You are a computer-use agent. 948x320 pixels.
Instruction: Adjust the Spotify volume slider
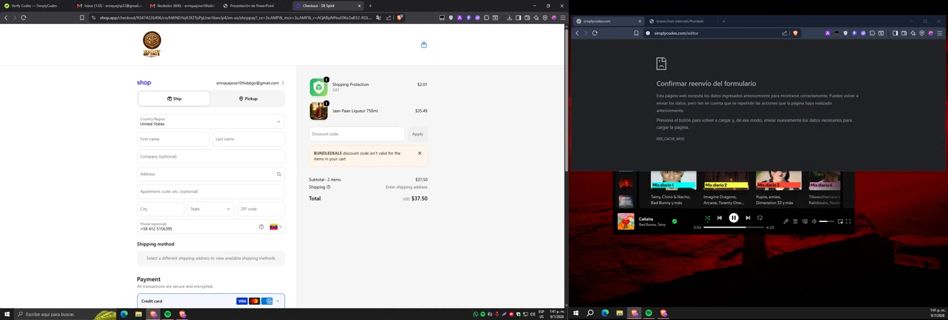coord(826,221)
